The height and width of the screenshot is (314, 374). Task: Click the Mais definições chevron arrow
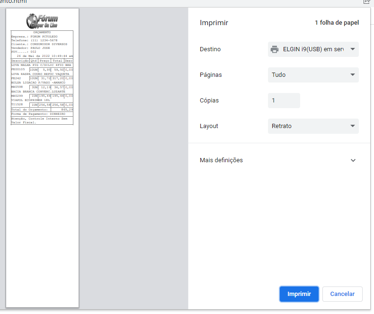click(x=353, y=160)
